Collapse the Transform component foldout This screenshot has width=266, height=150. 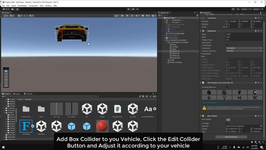click(201, 18)
